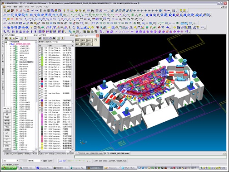Click the WIR type filter button

(7, 149)
